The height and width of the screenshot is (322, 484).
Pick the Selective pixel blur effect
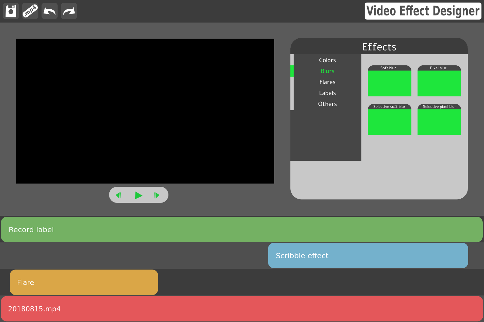click(439, 119)
